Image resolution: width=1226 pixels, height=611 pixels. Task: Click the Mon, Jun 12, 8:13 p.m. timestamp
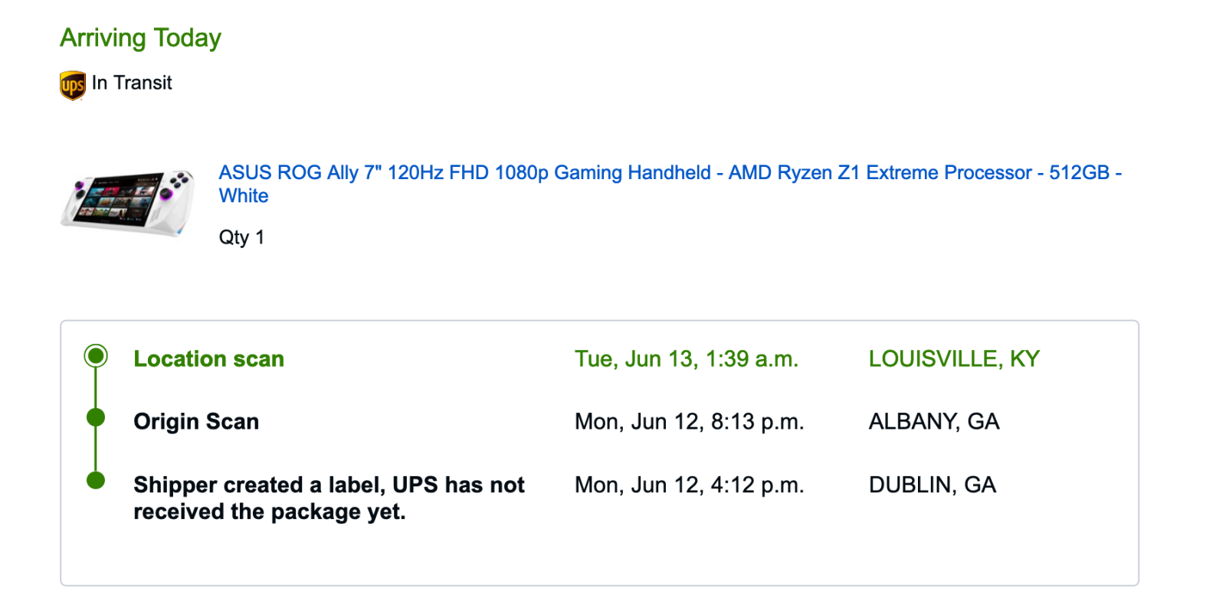tap(690, 421)
